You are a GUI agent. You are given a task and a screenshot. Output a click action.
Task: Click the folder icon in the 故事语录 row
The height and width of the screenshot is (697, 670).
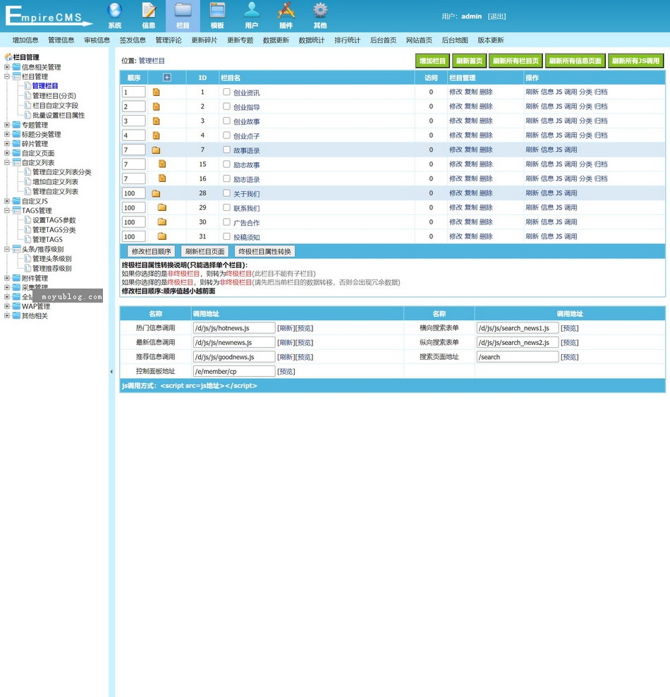[x=156, y=150]
